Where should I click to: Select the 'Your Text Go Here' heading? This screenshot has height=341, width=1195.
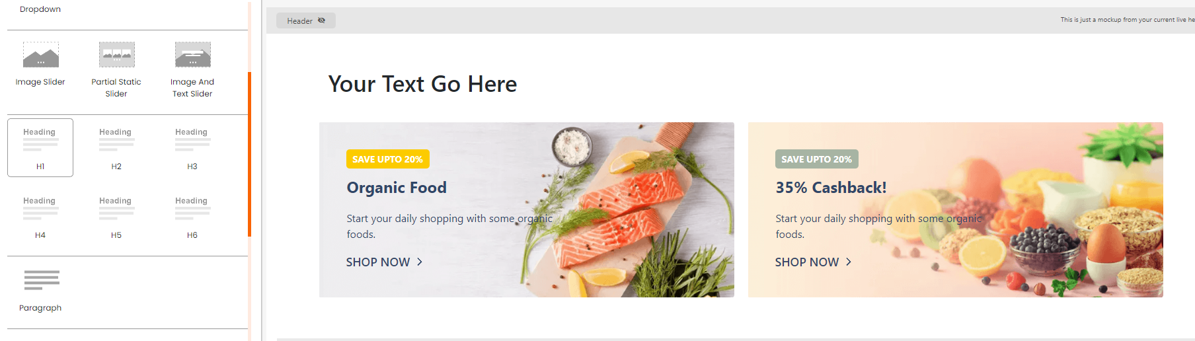[x=422, y=84]
